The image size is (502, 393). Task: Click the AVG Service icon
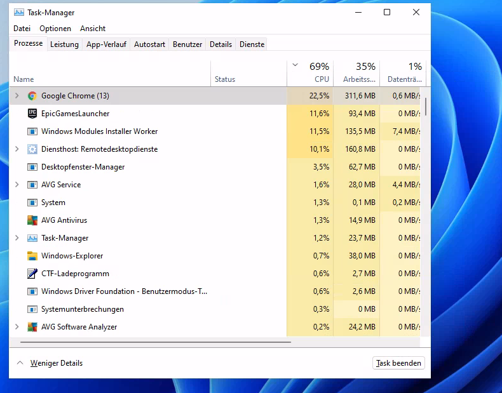[32, 185]
